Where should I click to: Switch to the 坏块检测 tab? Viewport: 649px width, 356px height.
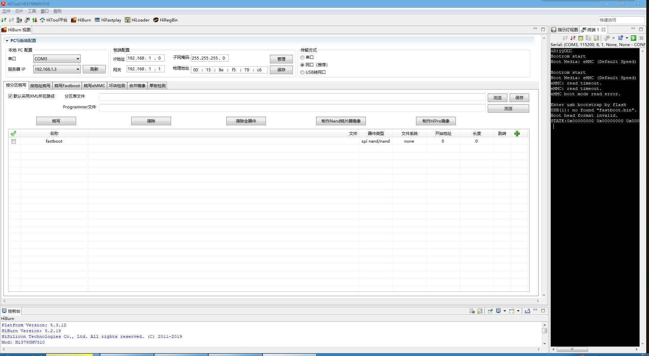click(117, 86)
